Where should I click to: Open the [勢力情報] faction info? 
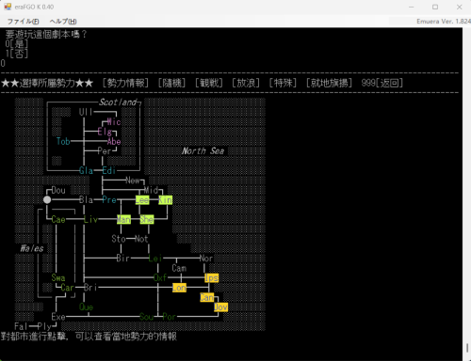click(125, 83)
